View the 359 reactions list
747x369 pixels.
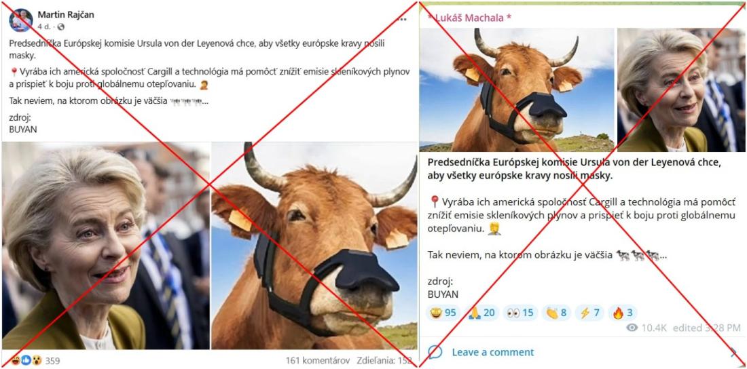(36, 360)
